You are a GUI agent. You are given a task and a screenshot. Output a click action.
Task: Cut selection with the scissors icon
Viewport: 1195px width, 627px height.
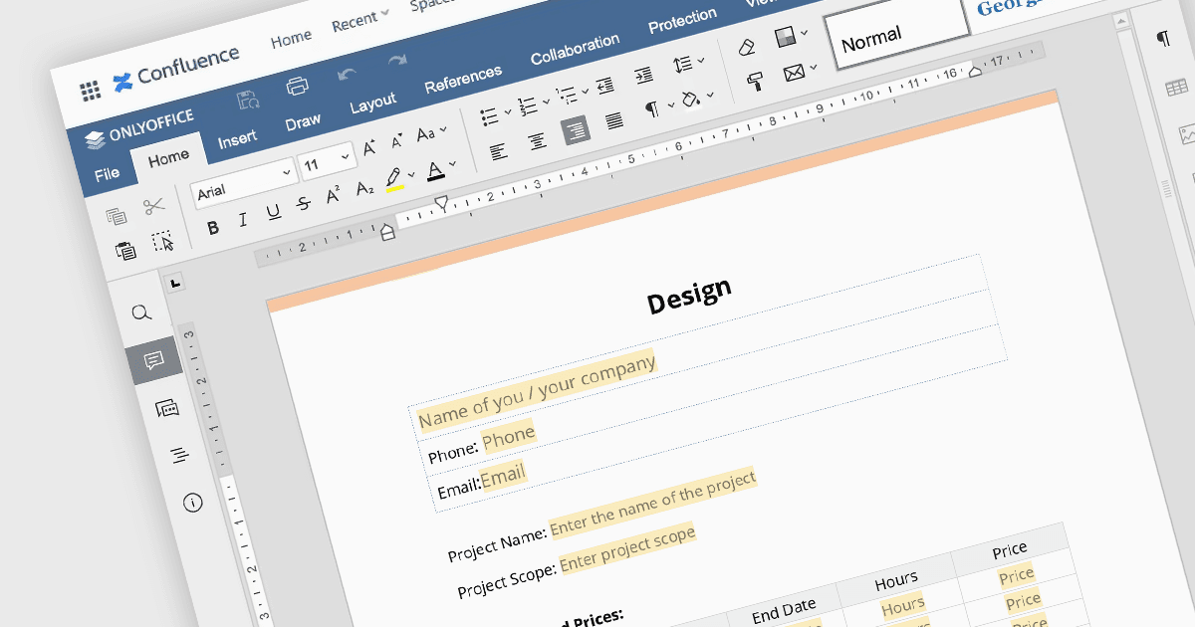pyautogui.click(x=153, y=207)
